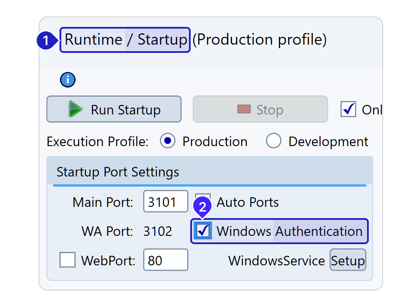Click the WA Port value 3102
This screenshot has width=417, height=307.
[158, 231]
